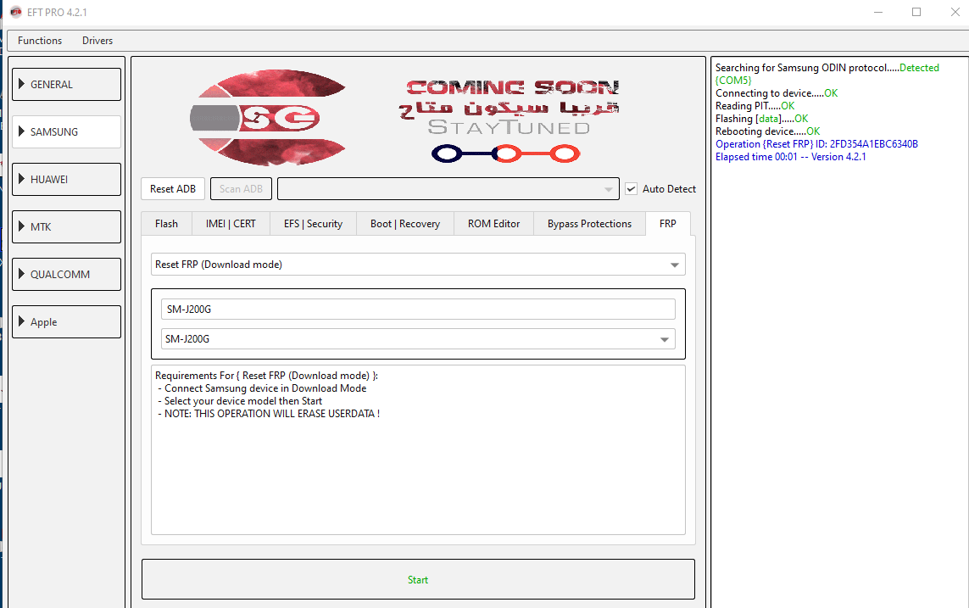Click the Scan ADB button
Viewport: 969px width, 608px height.
pos(241,189)
